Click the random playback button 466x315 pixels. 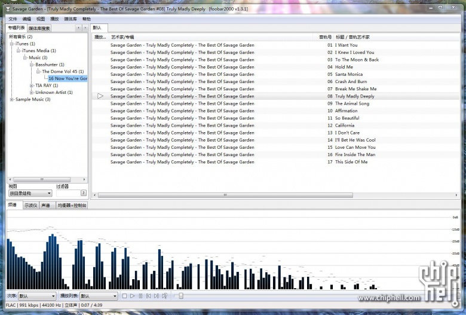click(x=164, y=296)
